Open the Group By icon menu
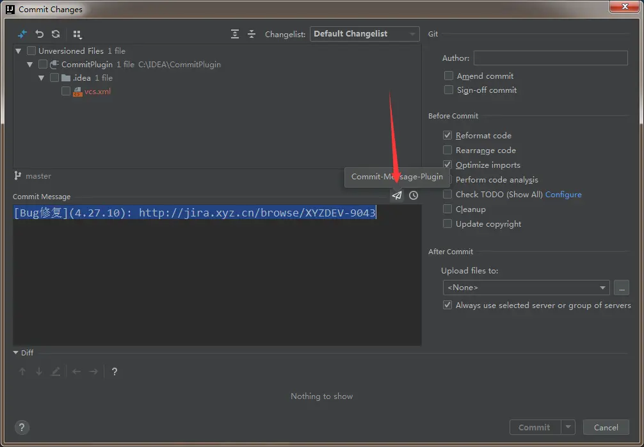Viewport: 644px width, 447px height. [x=77, y=35]
